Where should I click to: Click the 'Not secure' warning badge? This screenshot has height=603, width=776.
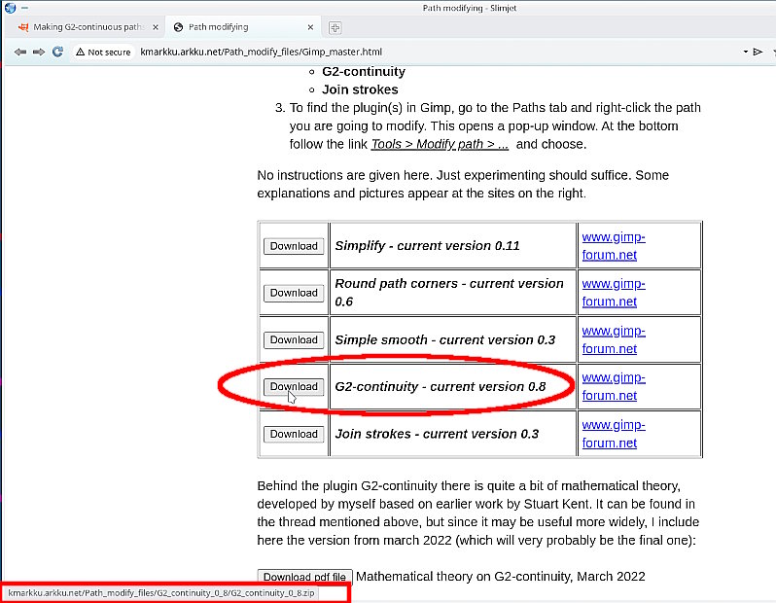tap(103, 52)
